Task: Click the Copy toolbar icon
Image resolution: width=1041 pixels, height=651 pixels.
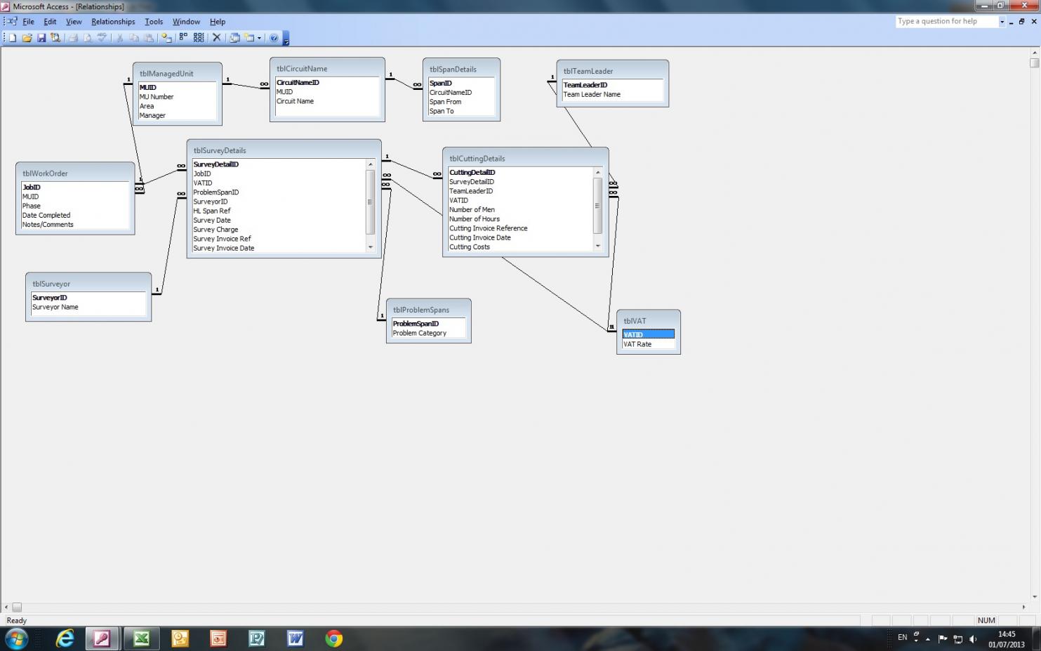Action: (134, 38)
